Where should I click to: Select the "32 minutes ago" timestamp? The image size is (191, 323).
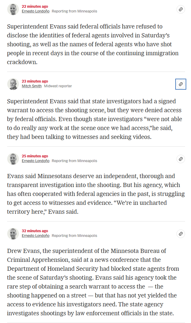35,231
